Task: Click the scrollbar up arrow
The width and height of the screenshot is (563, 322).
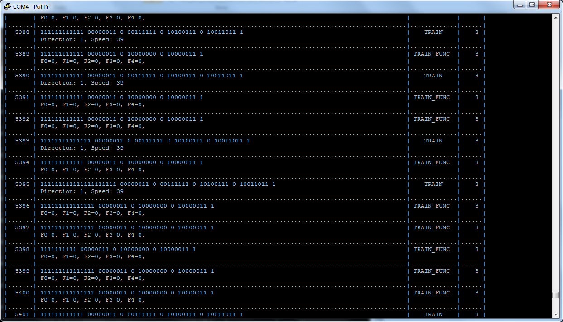Action: tap(555, 18)
